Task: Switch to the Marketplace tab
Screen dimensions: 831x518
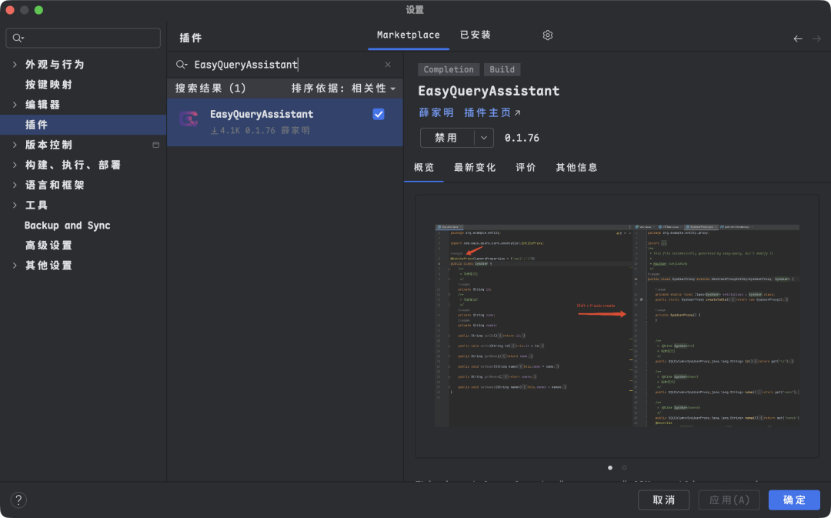Action: click(x=408, y=35)
